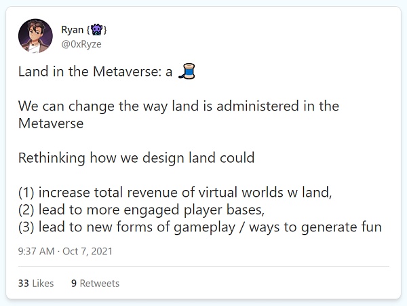Click point (1) about increasing total revenue
Screen dimensions: 407x306
pyautogui.click(x=175, y=193)
